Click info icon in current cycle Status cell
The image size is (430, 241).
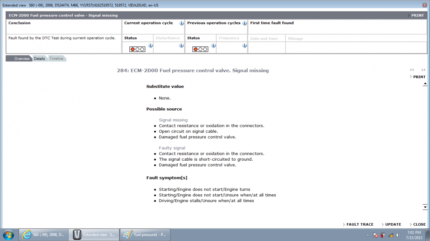150,46
